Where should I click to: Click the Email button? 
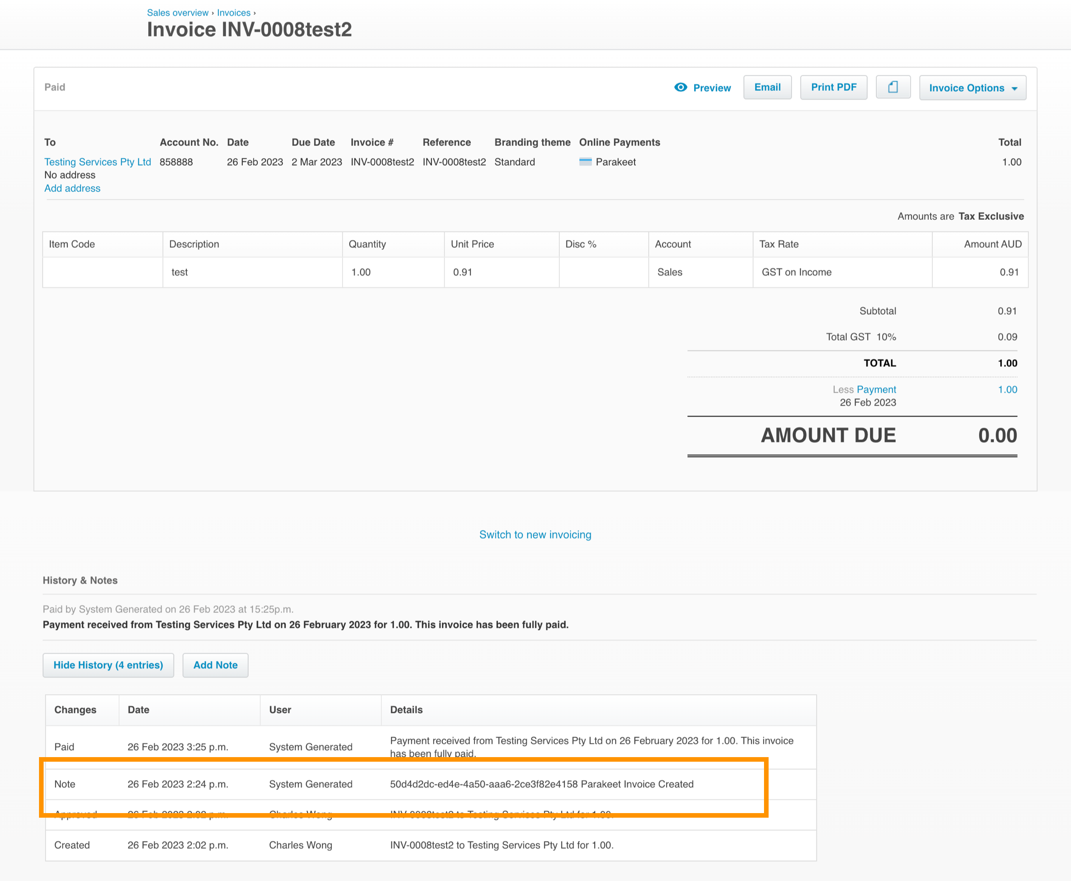point(767,87)
